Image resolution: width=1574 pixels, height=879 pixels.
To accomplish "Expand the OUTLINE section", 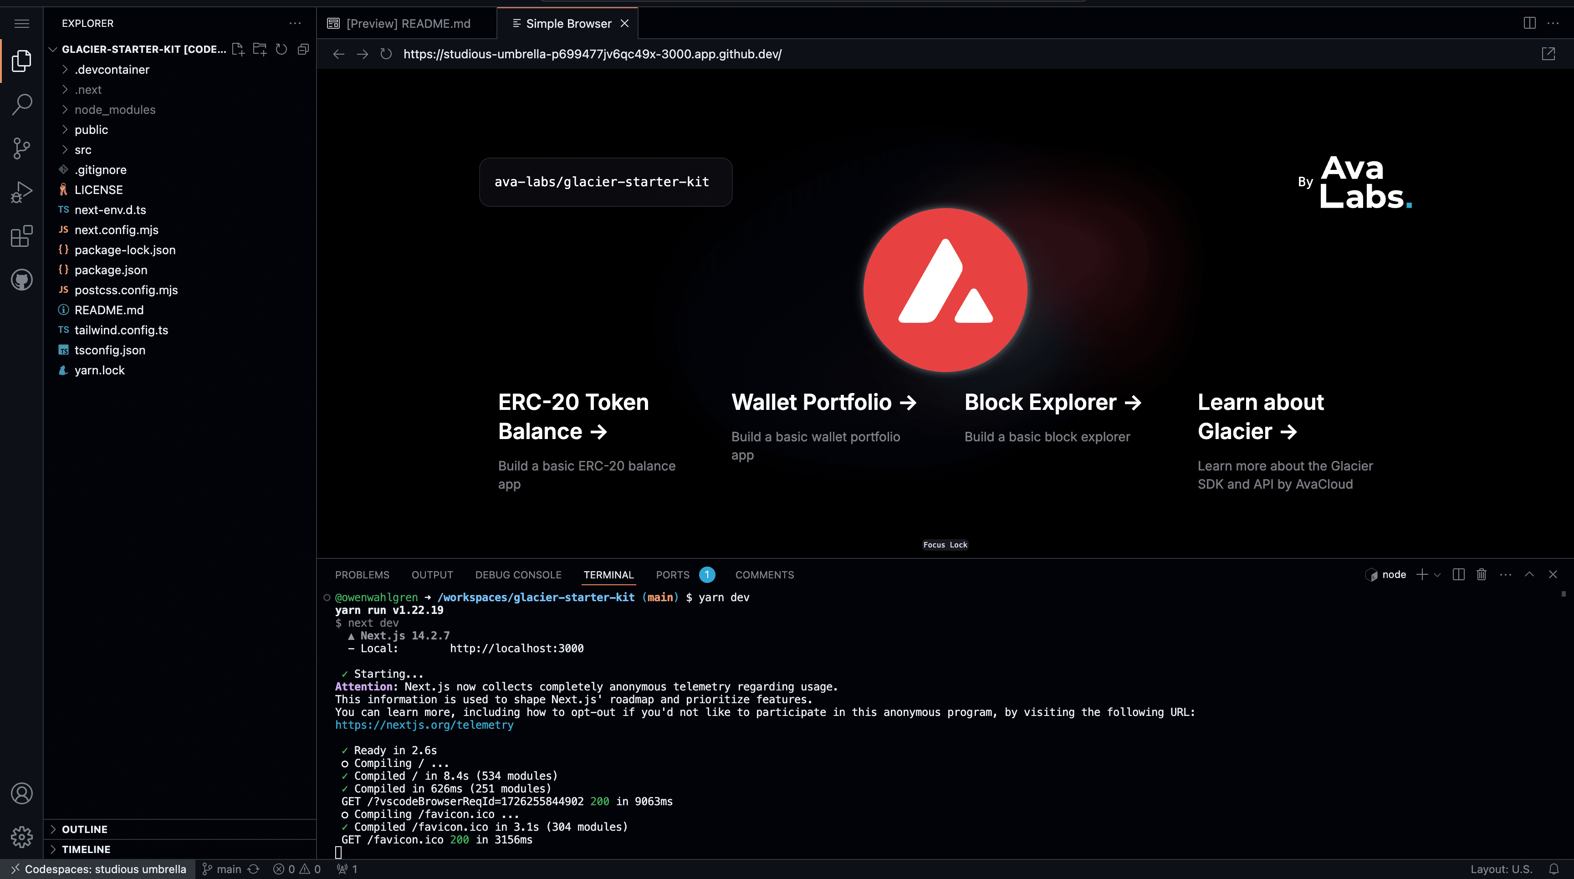I will coord(84,829).
